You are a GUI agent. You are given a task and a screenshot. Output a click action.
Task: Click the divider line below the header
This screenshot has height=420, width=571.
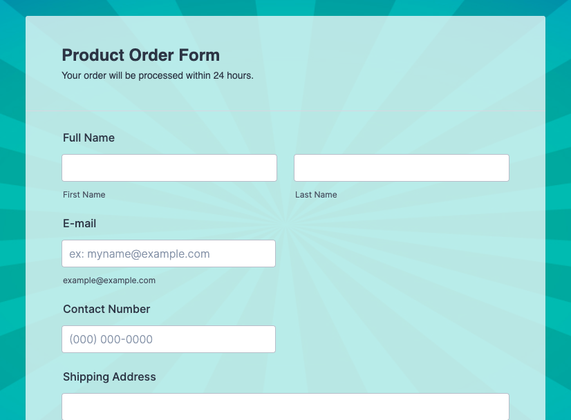(x=285, y=111)
